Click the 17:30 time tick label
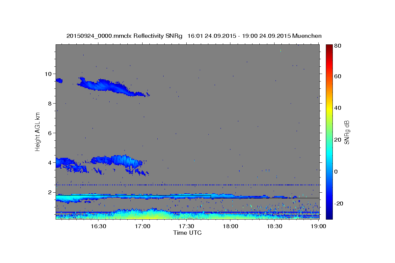The image size is (395, 263). [186, 226]
